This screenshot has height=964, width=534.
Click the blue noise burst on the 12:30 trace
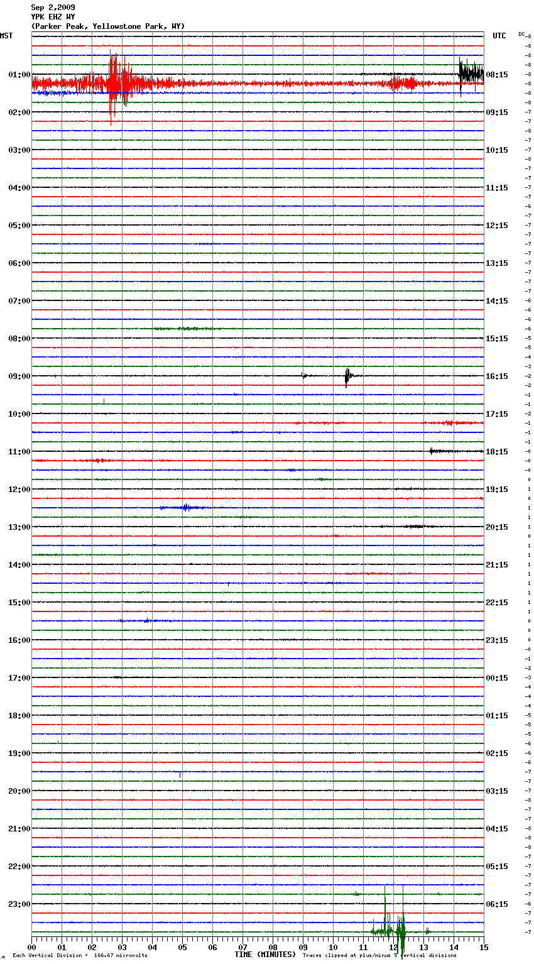[x=184, y=508]
